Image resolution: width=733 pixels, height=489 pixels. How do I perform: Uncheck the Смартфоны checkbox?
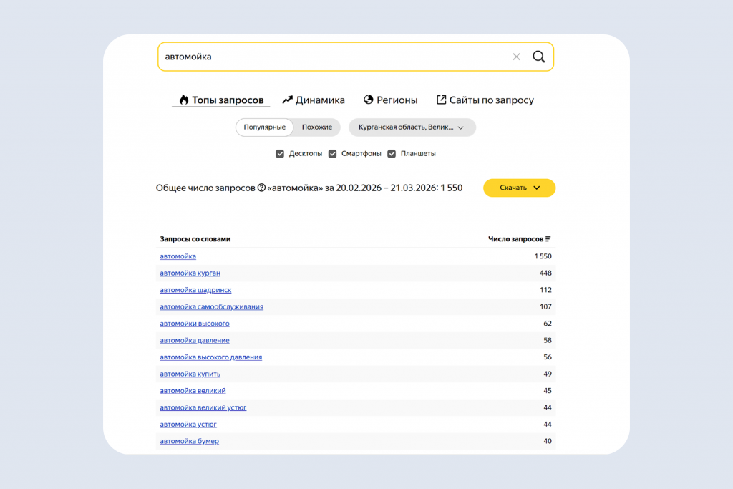pyautogui.click(x=332, y=154)
